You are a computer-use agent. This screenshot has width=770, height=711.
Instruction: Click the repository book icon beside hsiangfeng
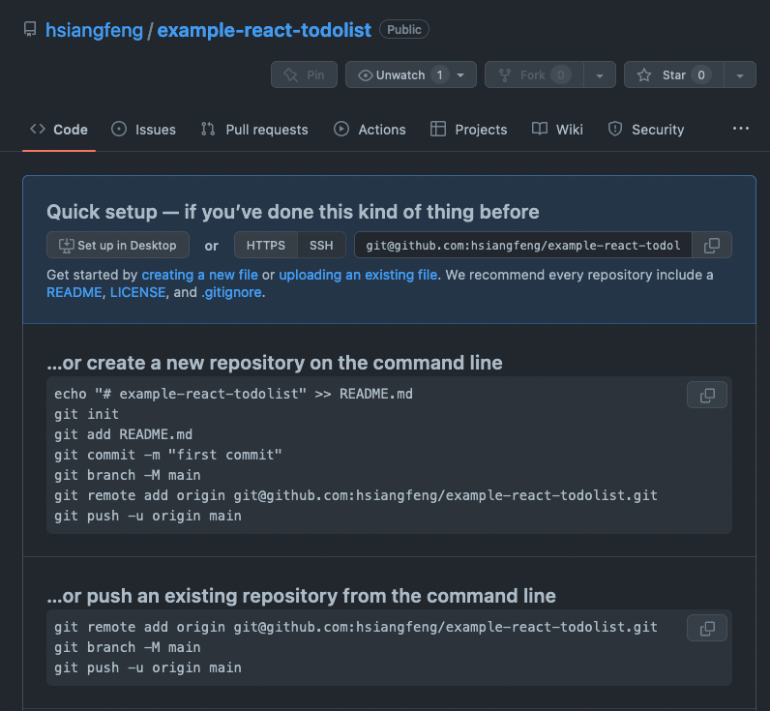(x=30, y=29)
